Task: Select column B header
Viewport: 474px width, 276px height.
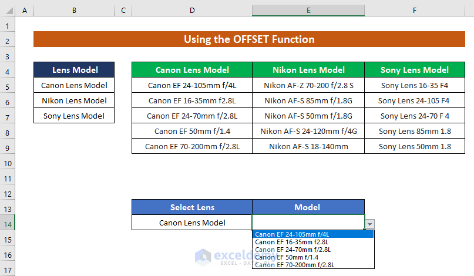Action: click(74, 11)
